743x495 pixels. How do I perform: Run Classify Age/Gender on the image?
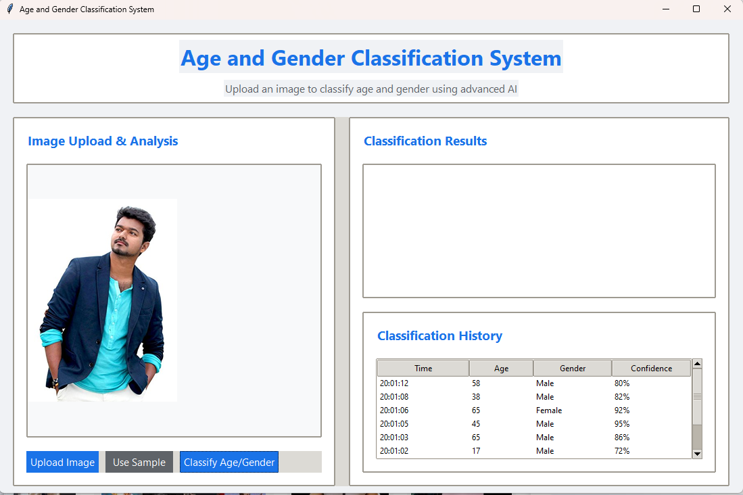coord(229,463)
